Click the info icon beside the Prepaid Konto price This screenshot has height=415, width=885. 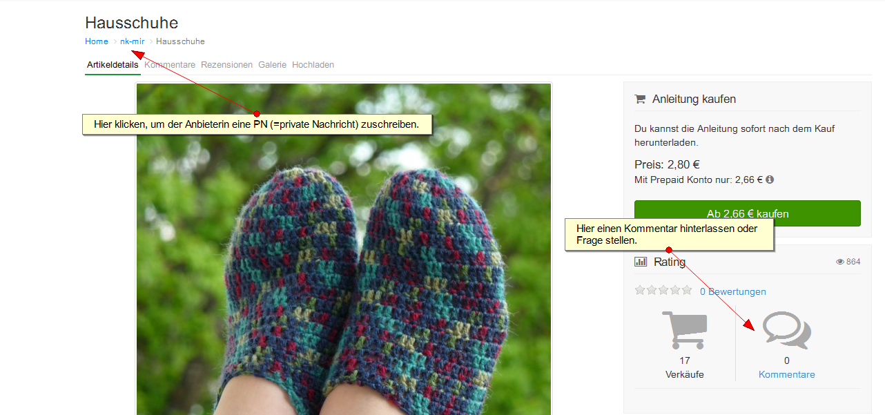(x=770, y=180)
